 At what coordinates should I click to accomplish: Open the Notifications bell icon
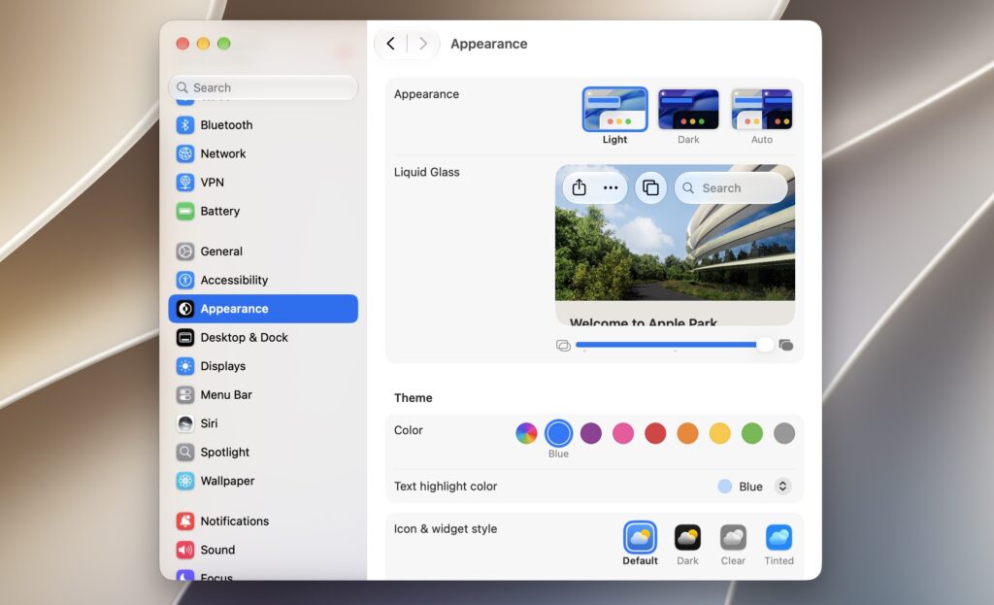point(185,521)
